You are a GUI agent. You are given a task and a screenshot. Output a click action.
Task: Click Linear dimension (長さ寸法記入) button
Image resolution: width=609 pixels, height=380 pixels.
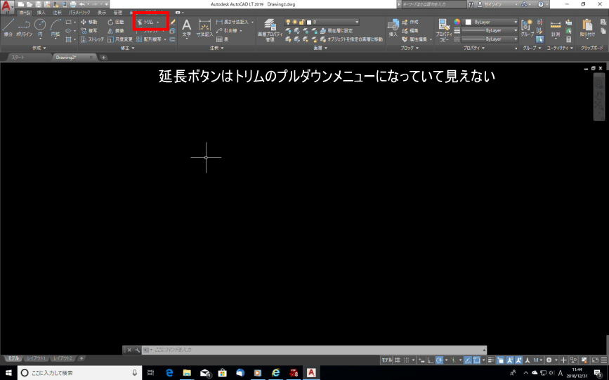(233, 22)
